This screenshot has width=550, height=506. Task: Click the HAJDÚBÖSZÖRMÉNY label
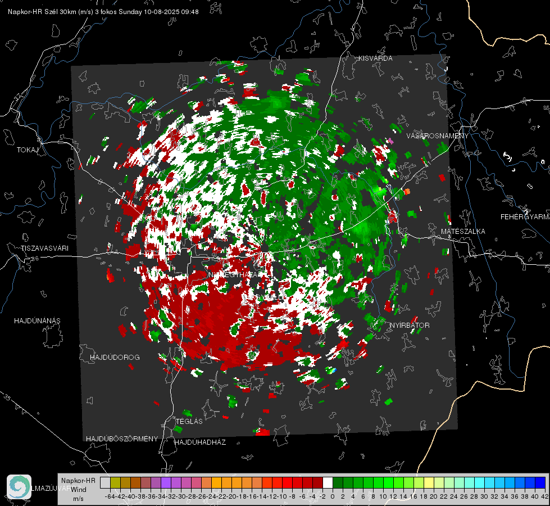[x=122, y=439]
